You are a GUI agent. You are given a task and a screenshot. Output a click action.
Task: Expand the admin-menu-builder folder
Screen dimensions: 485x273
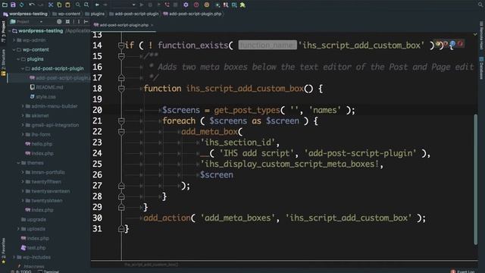tap(23, 106)
